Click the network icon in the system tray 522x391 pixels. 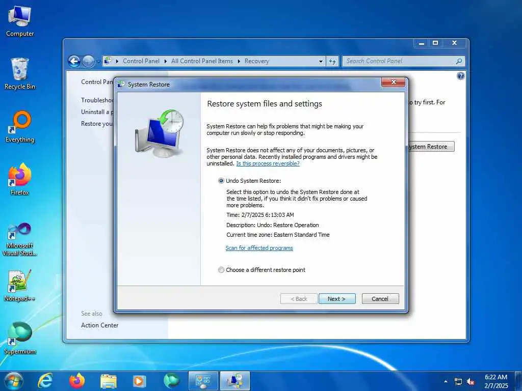458,381
